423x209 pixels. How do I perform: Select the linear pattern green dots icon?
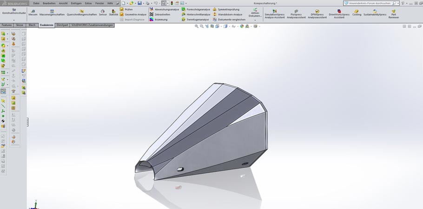[3, 72]
